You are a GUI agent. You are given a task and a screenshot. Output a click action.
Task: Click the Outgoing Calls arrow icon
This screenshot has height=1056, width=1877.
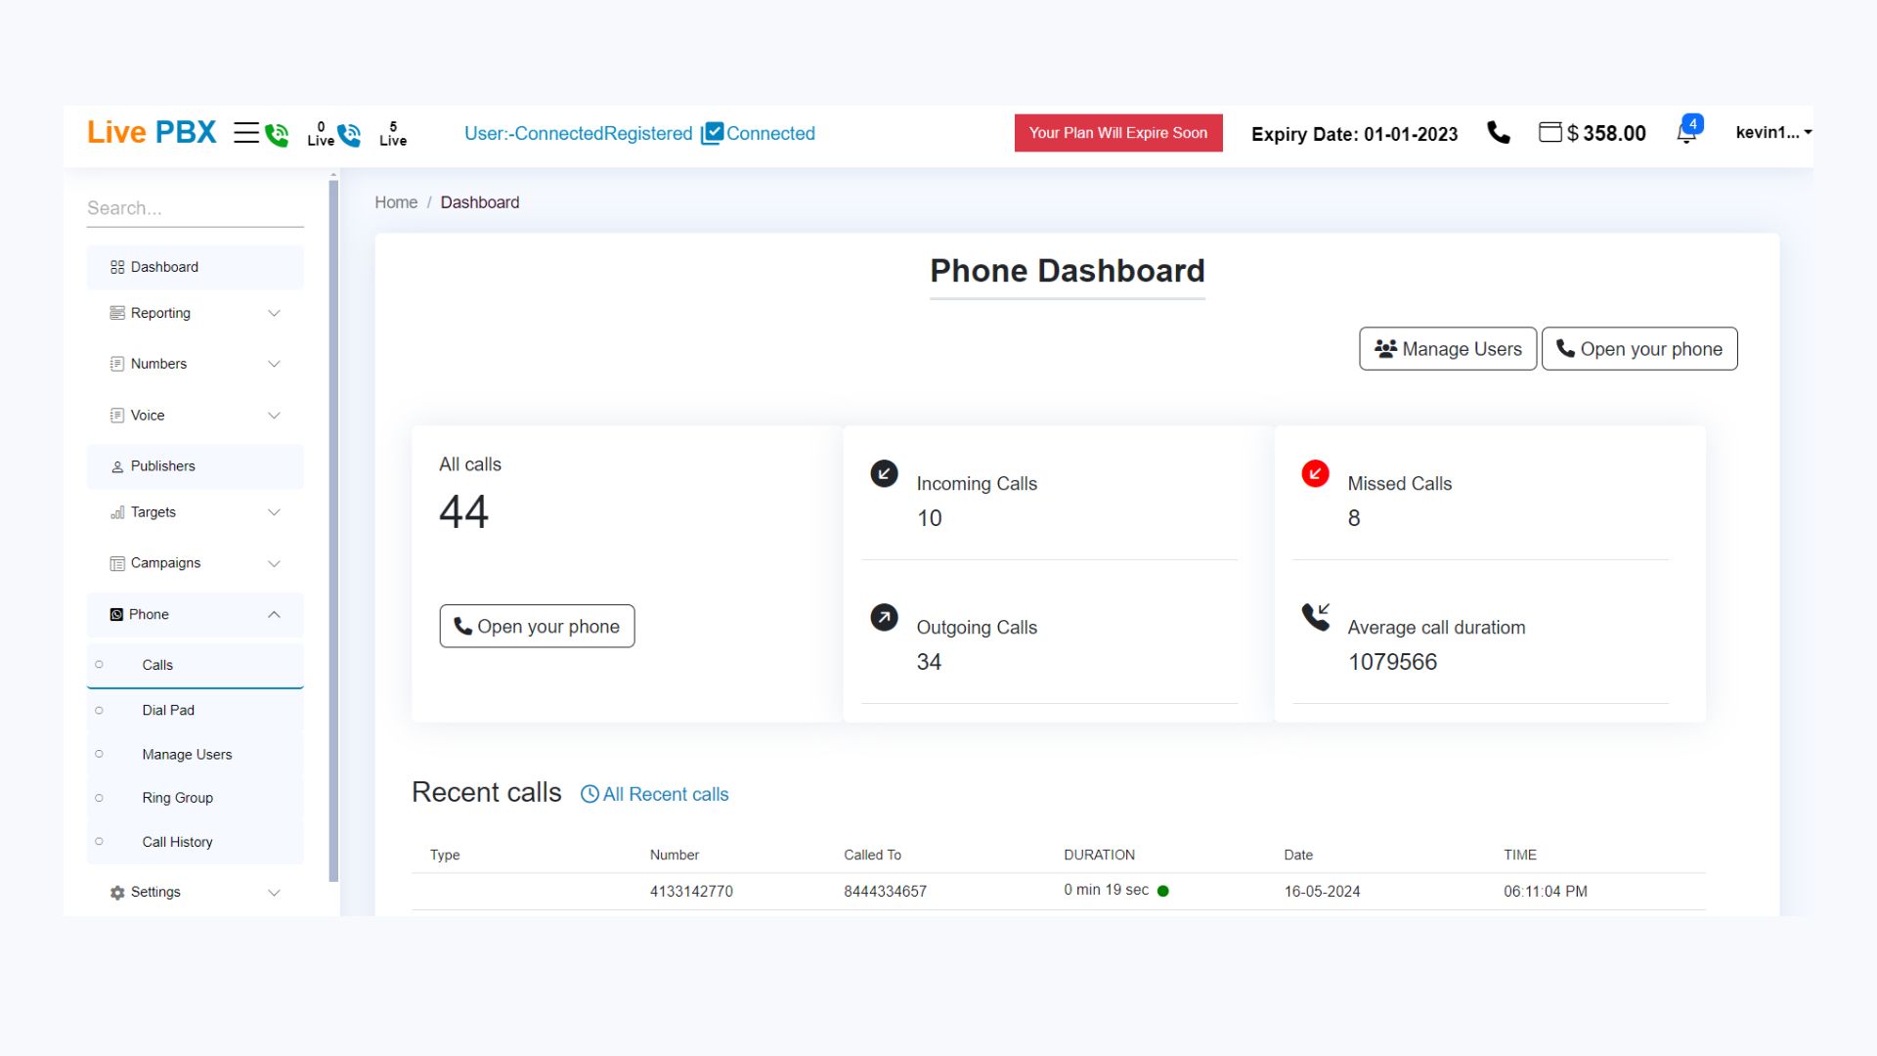click(884, 618)
